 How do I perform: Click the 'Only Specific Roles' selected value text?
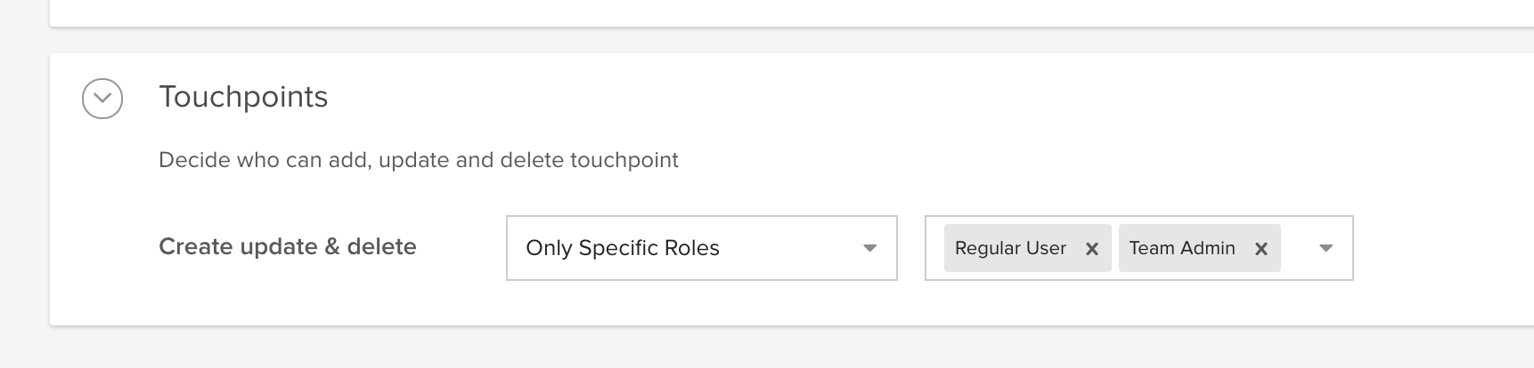coord(623,248)
